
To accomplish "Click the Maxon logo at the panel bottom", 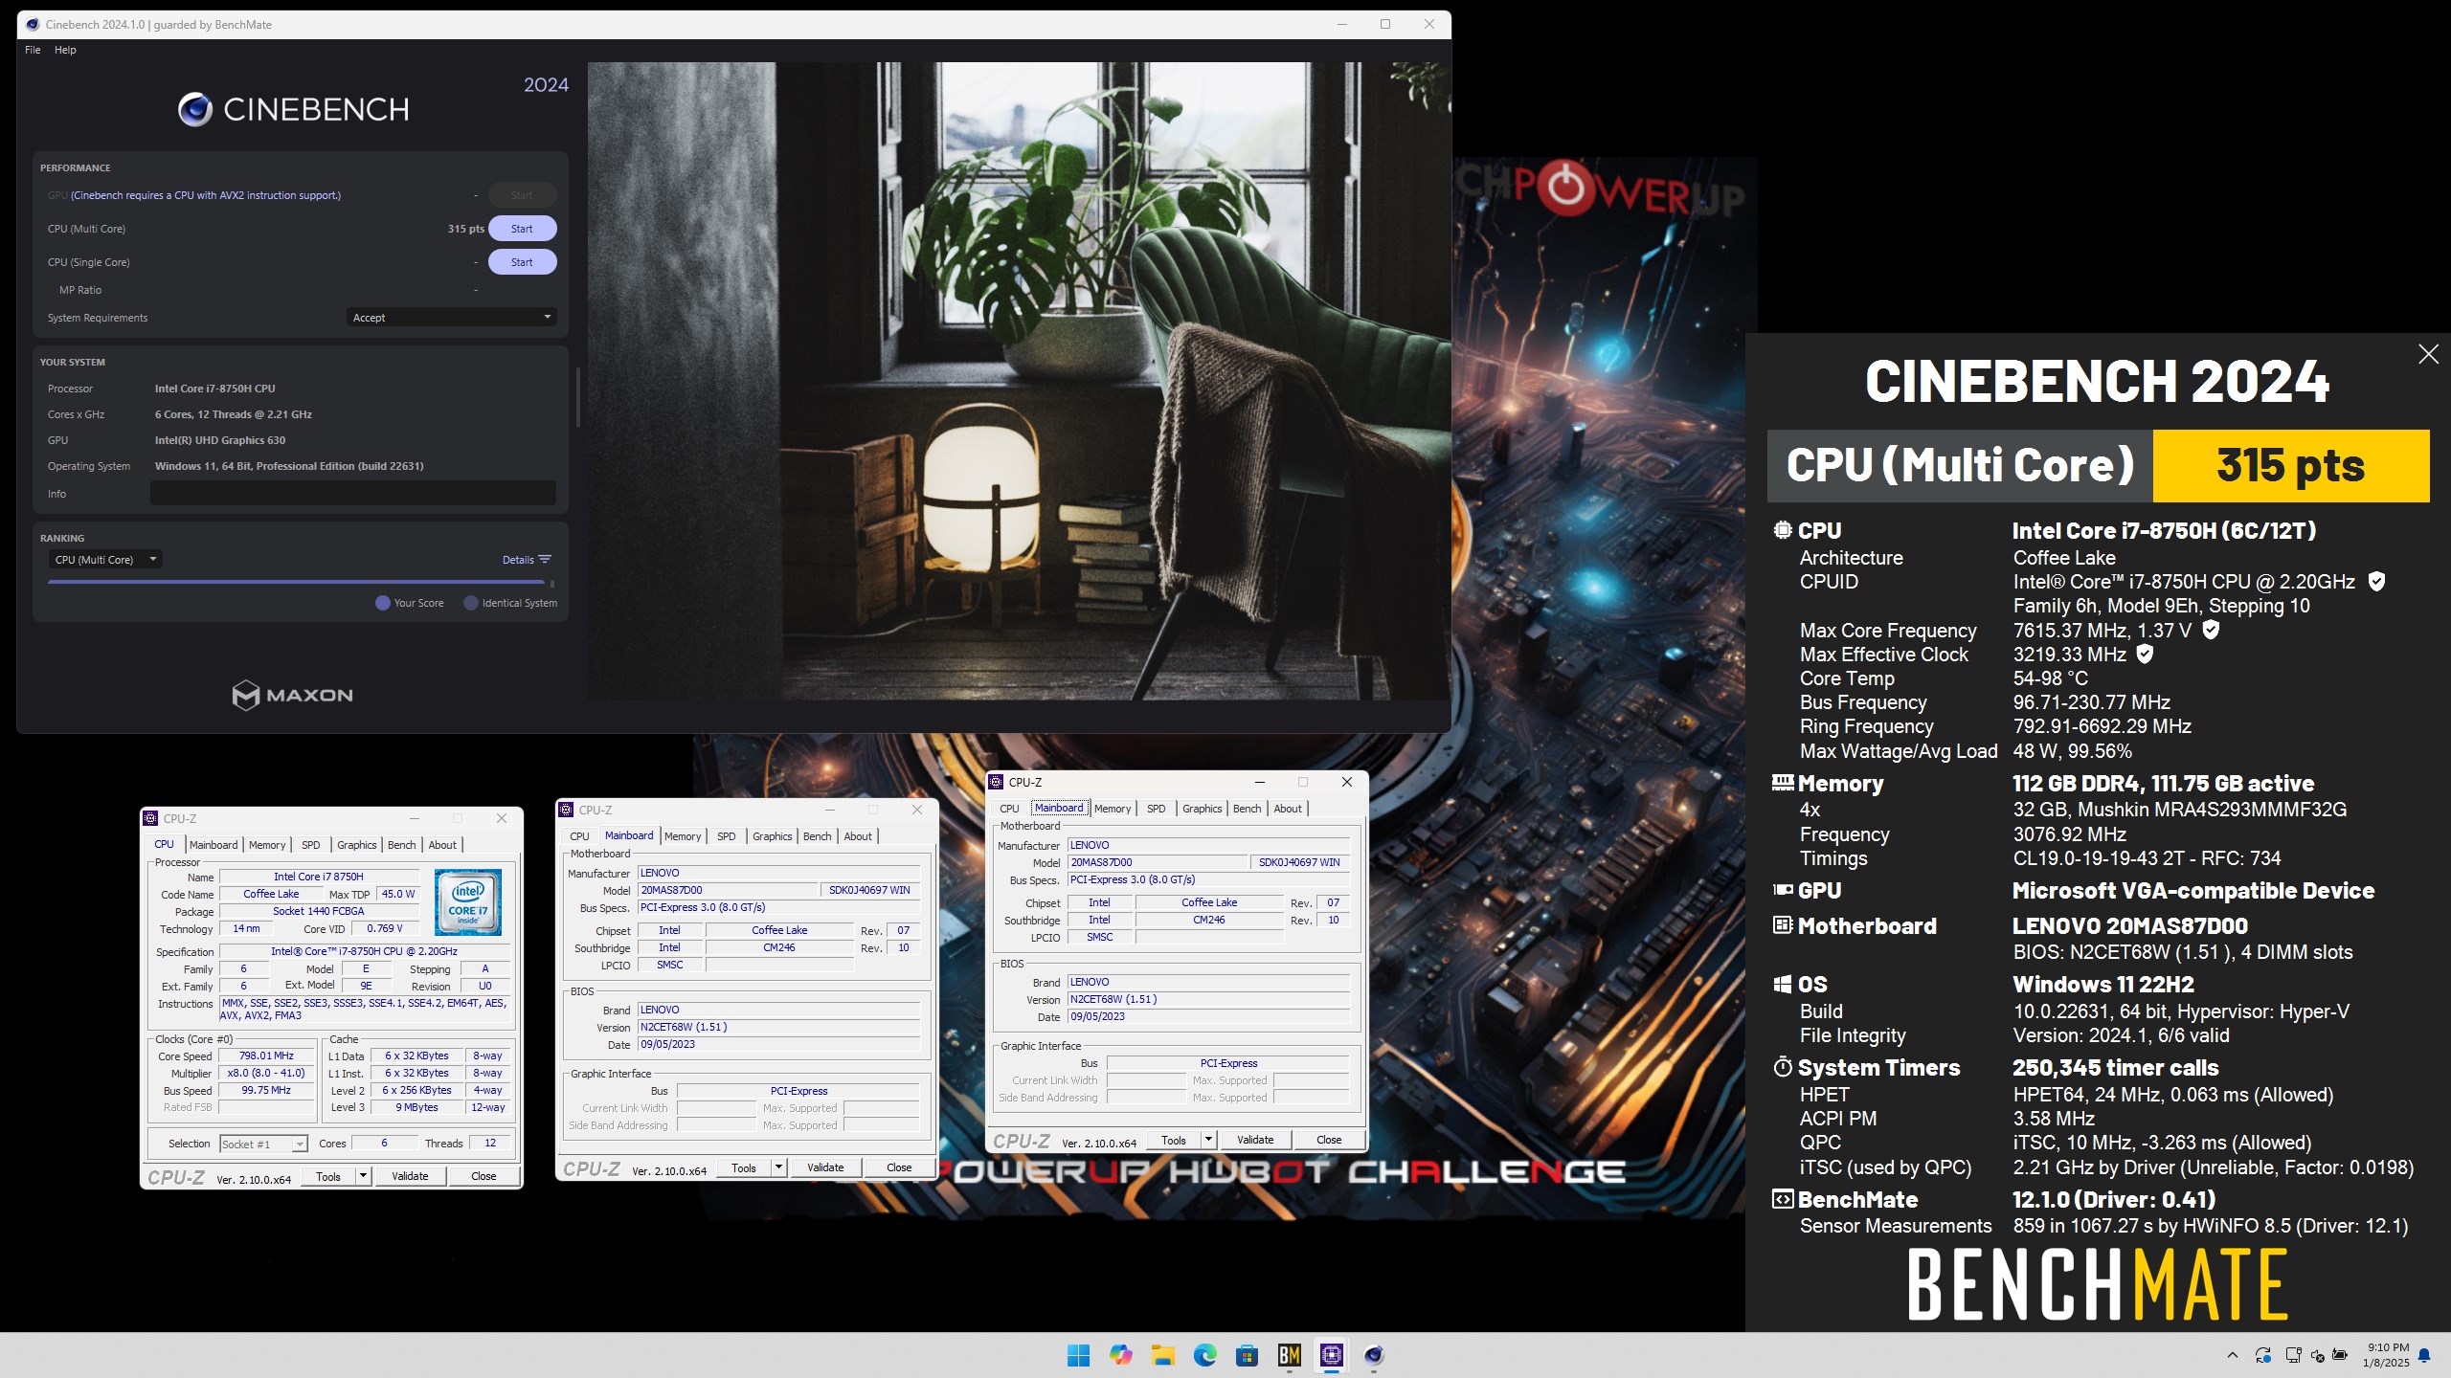I will click(x=292, y=695).
